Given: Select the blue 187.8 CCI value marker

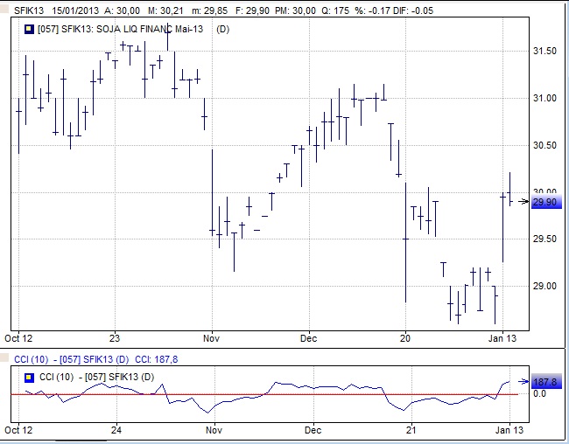Looking at the screenshot, I should pos(545,383).
